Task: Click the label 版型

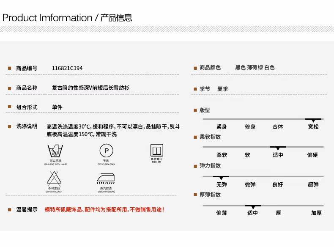Action: 205,110
